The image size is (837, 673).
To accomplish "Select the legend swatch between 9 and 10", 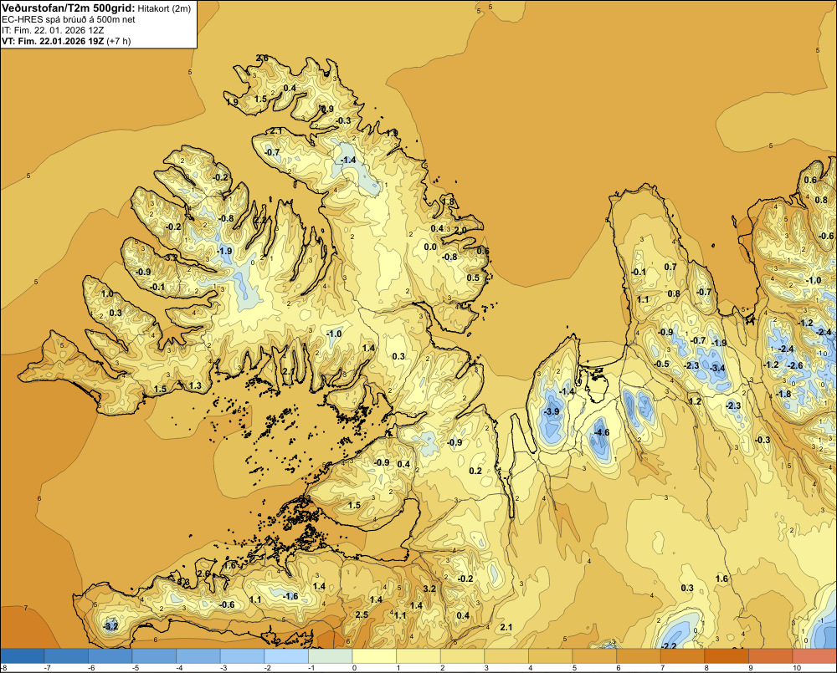I will coord(770,655).
